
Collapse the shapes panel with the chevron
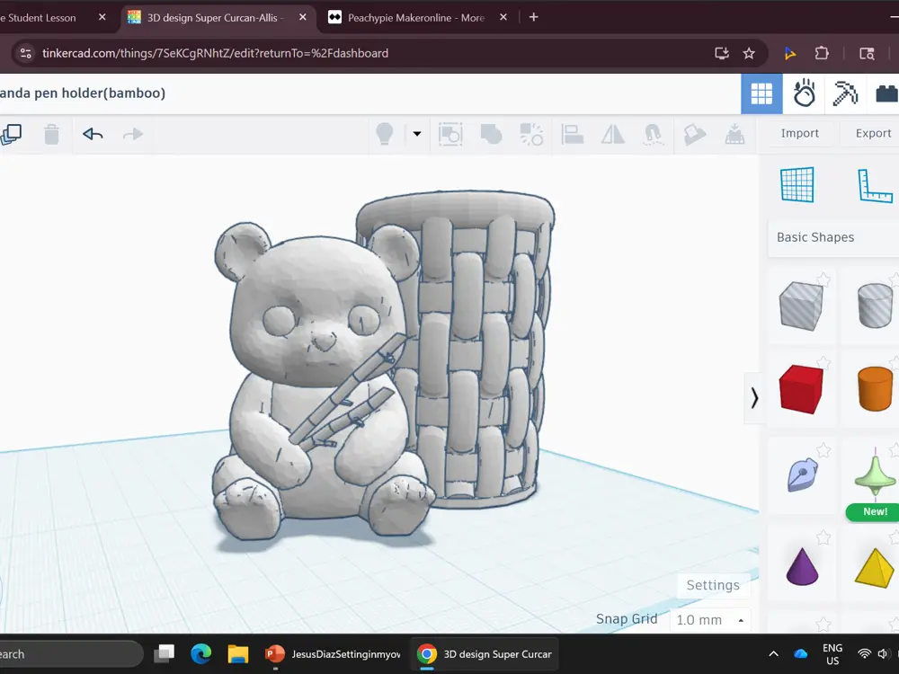pyautogui.click(x=753, y=398)
